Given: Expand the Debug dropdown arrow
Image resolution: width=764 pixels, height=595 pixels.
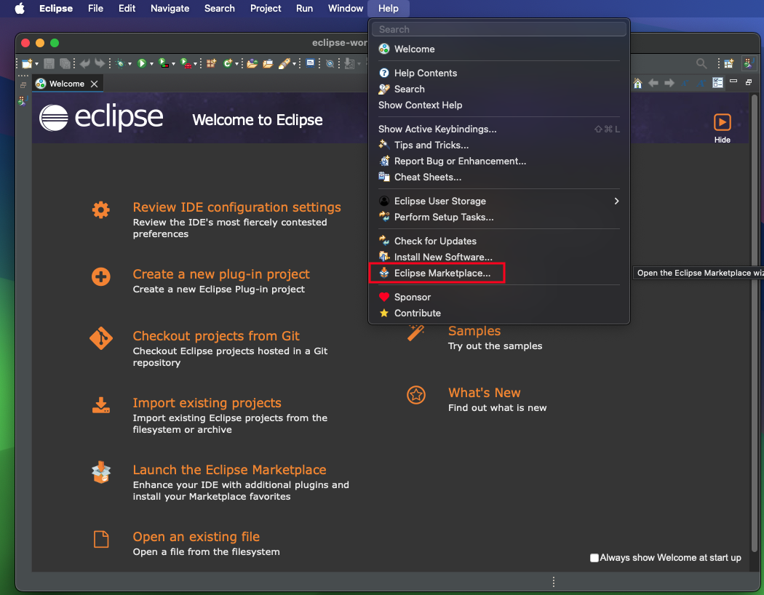Looking at the screenshot, I should click(x=130, y=64).
